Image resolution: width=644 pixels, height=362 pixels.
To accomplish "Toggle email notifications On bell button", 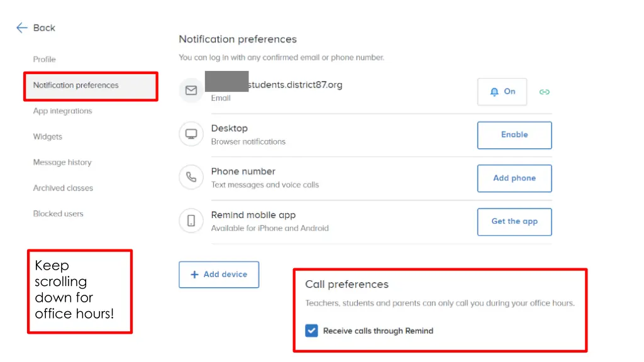I will pos(502,92).
